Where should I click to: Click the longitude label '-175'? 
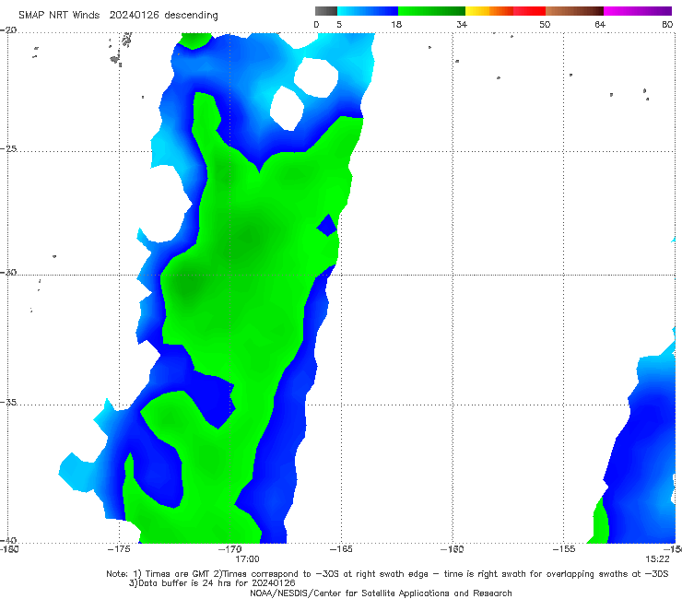click(x=119, y=549)
